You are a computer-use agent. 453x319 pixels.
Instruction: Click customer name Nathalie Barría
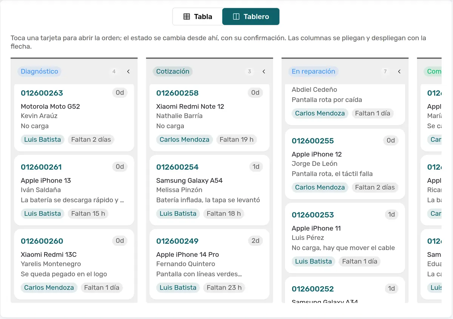[179, 116]
